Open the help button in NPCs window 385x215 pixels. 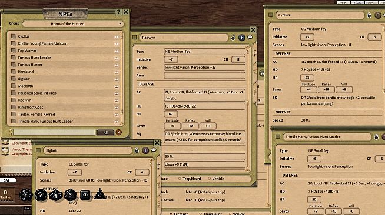click(x=118, y=12)
